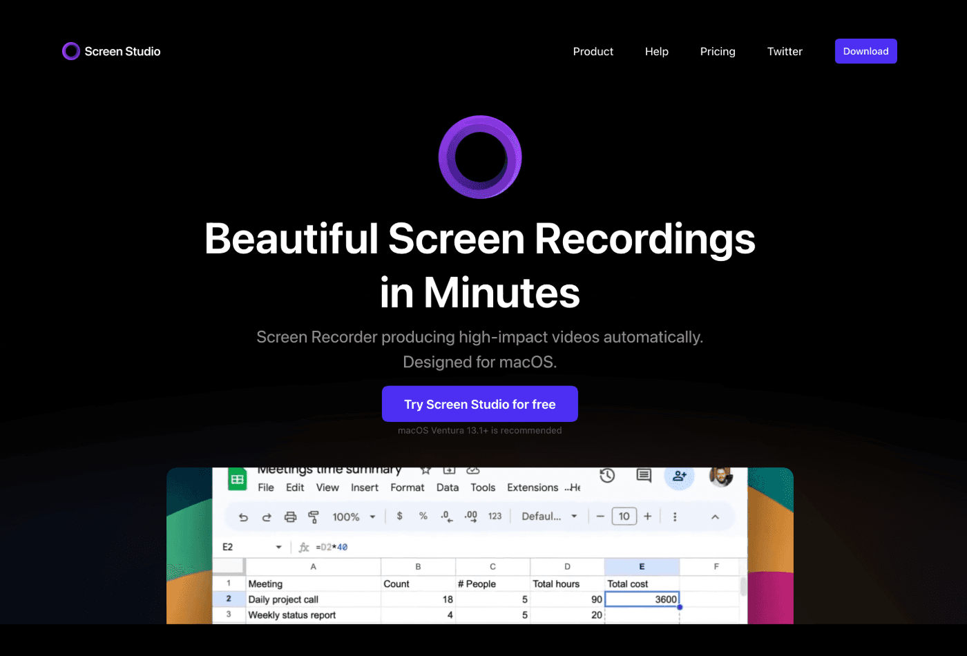Undo the last action
The image size is (967, 656).
(242, 516)
